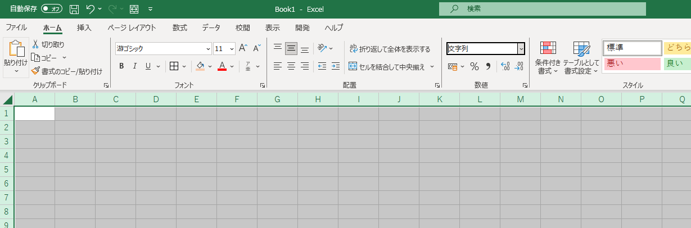Open the undo history dropdown arrow
691x228 pixels.
100,9
